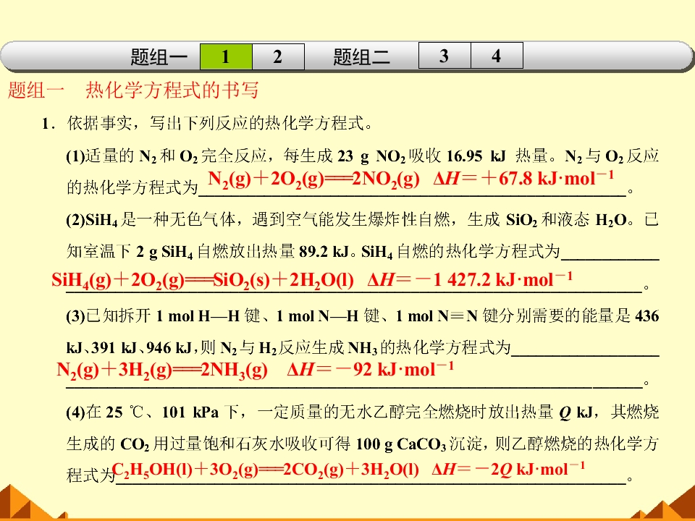This screenshot has width=695, height=521.
Task: Switch to question tab 2
Action: 278,56
